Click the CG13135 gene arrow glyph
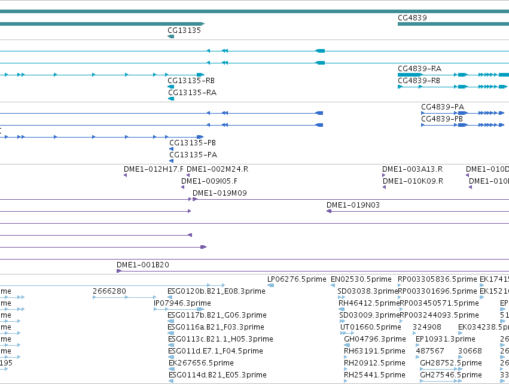Image resolution: width=509 pixels, height=384 pixels. (x=170, y=36)
